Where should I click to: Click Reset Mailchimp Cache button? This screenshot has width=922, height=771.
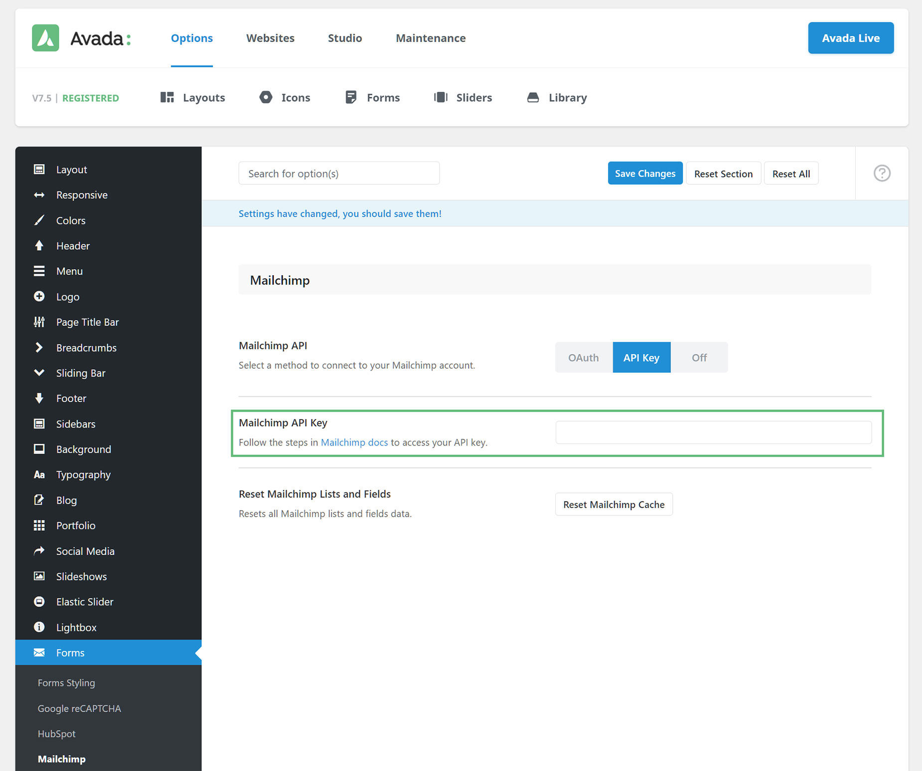[614, 504]
